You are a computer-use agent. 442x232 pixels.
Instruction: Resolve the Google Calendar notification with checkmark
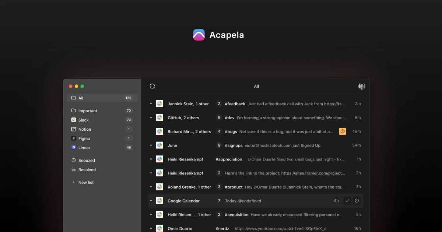click(x=347, y=201)
